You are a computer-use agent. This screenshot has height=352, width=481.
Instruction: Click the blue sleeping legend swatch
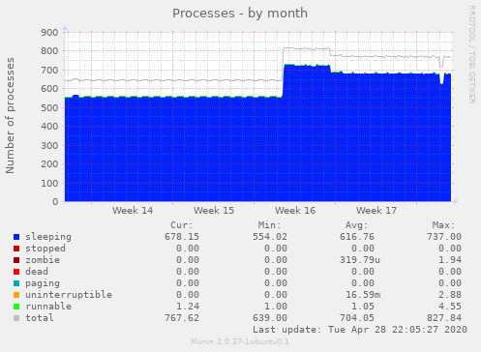(16, 237)
